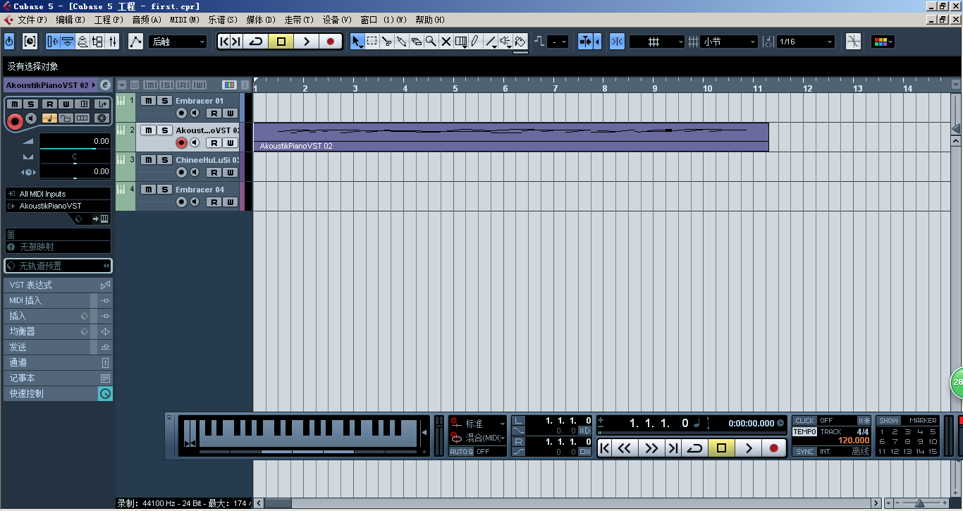
Task: Open the 1/16 quantize dropdown
Action: (806, 42)
